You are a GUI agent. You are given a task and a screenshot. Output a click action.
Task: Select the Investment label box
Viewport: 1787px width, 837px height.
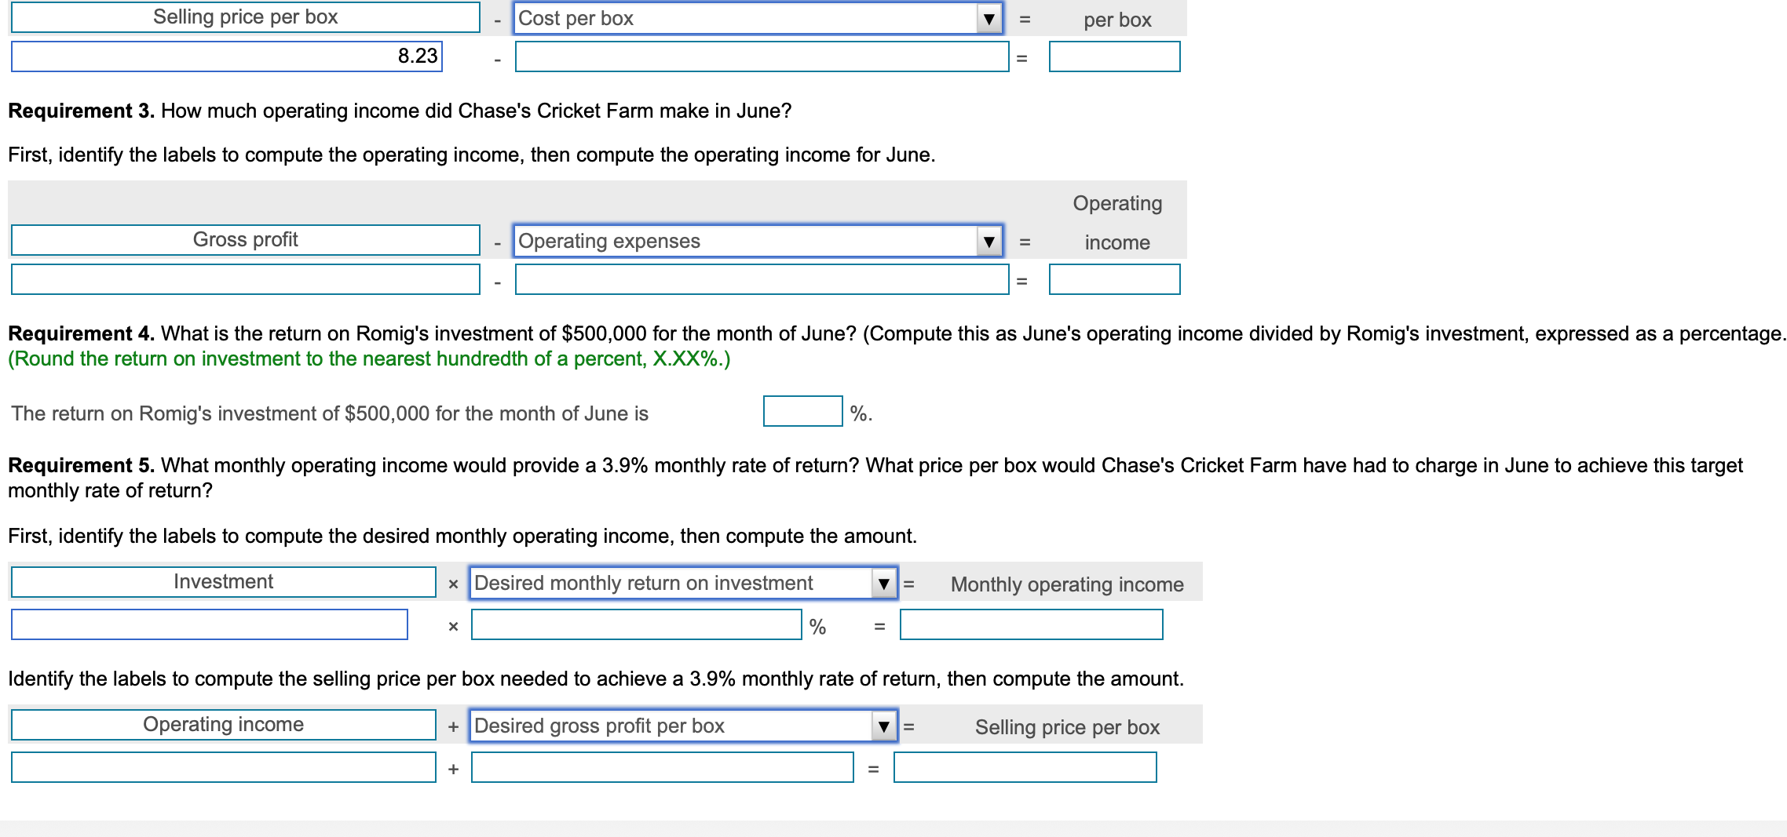point(222,582)
